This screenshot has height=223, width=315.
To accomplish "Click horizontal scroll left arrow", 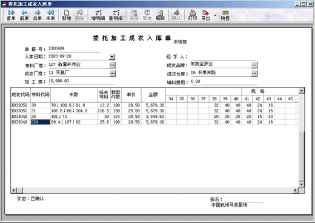I will tap(14, 190).
